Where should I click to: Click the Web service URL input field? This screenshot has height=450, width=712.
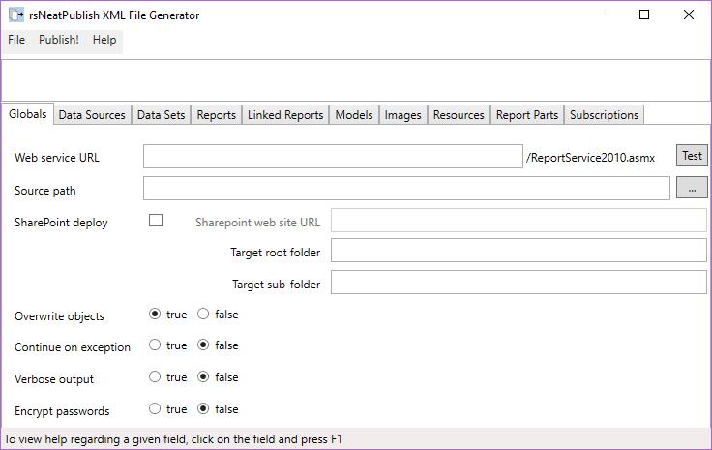333,157
